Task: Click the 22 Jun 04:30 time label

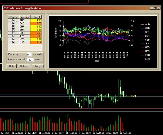Action: 126,133
